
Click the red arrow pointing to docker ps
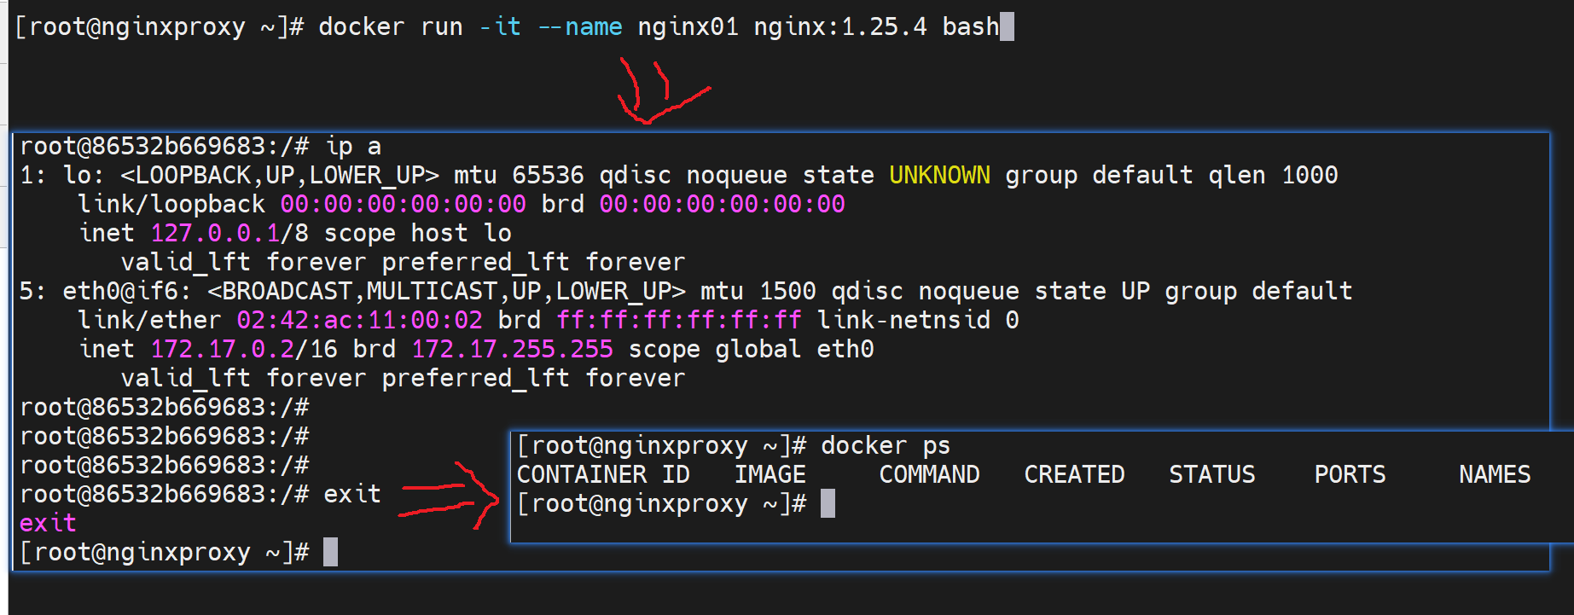tap(452, 498)
